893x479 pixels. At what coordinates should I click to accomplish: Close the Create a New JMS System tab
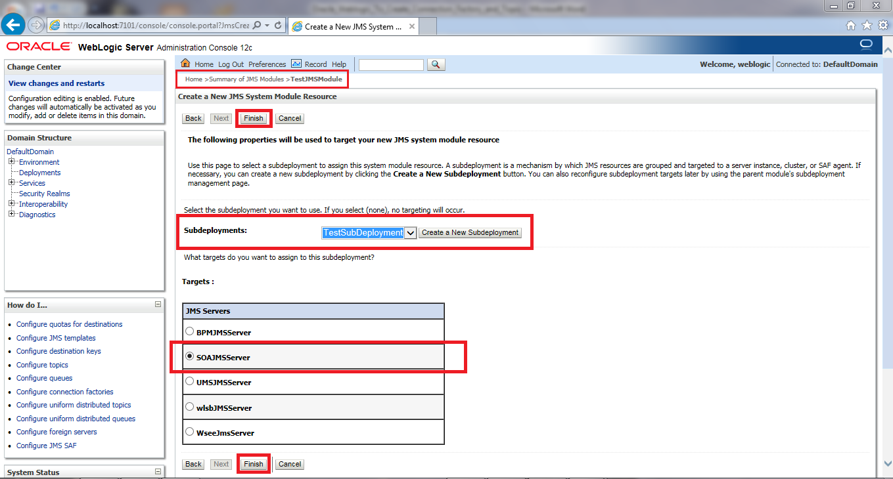(412, 27)
